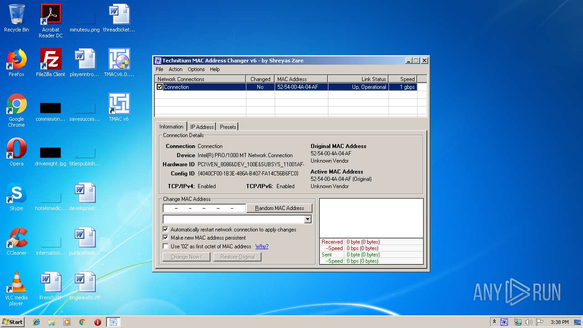Image resolution: width=583 pixels, height=328 pixels.
Task: Show hidden system tray icons
Action: 494,322
